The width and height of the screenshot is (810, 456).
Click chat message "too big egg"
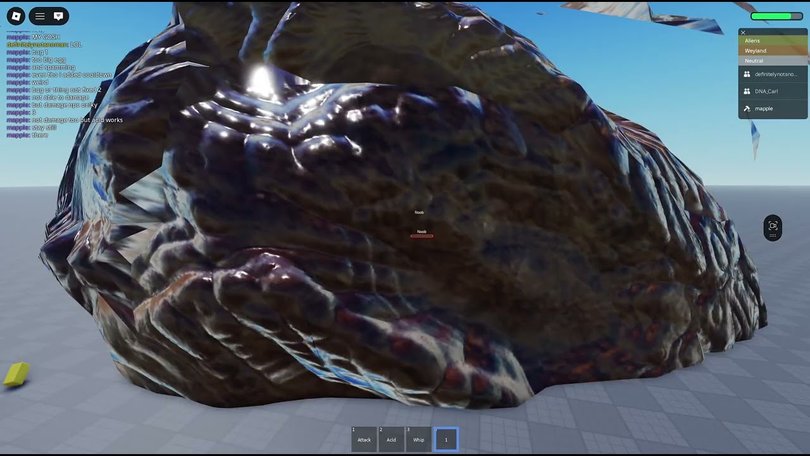click(x=48, y=60)
